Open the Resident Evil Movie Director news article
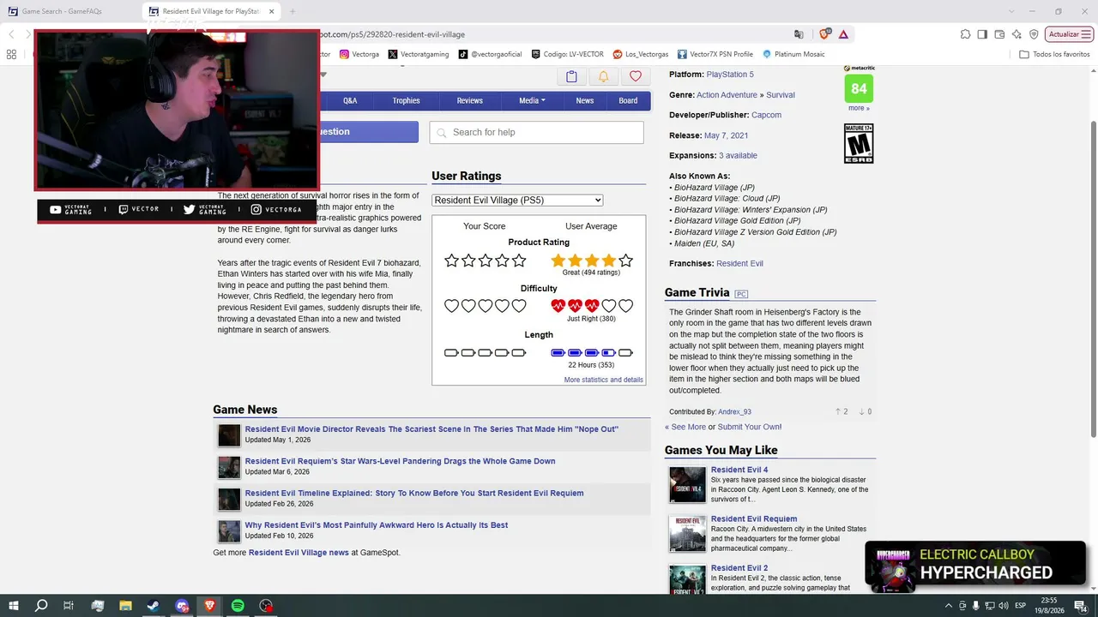 [431, 429]
